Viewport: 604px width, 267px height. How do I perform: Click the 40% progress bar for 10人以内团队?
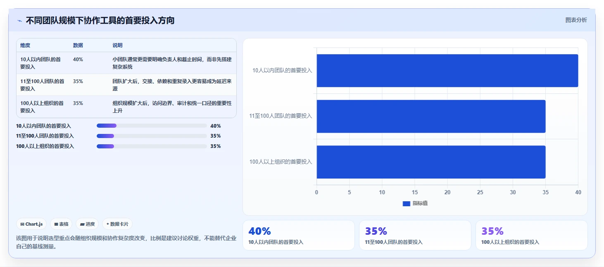click(x=152, y=126)
